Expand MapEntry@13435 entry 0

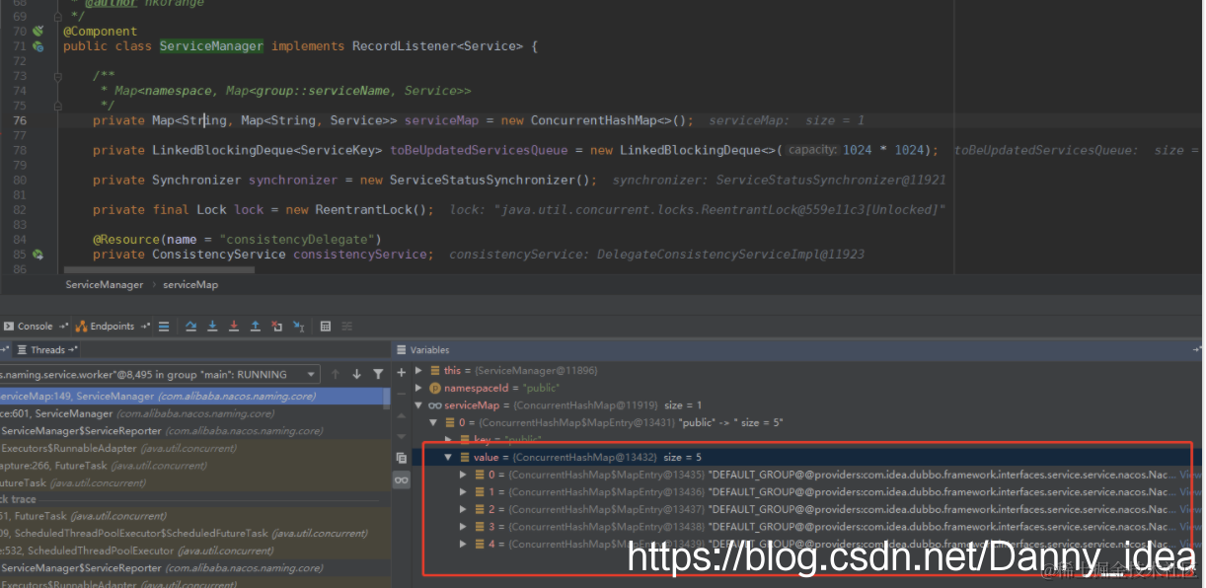click(464, 475)
